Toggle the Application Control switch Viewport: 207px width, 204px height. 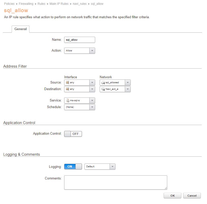tap(73, 134)
